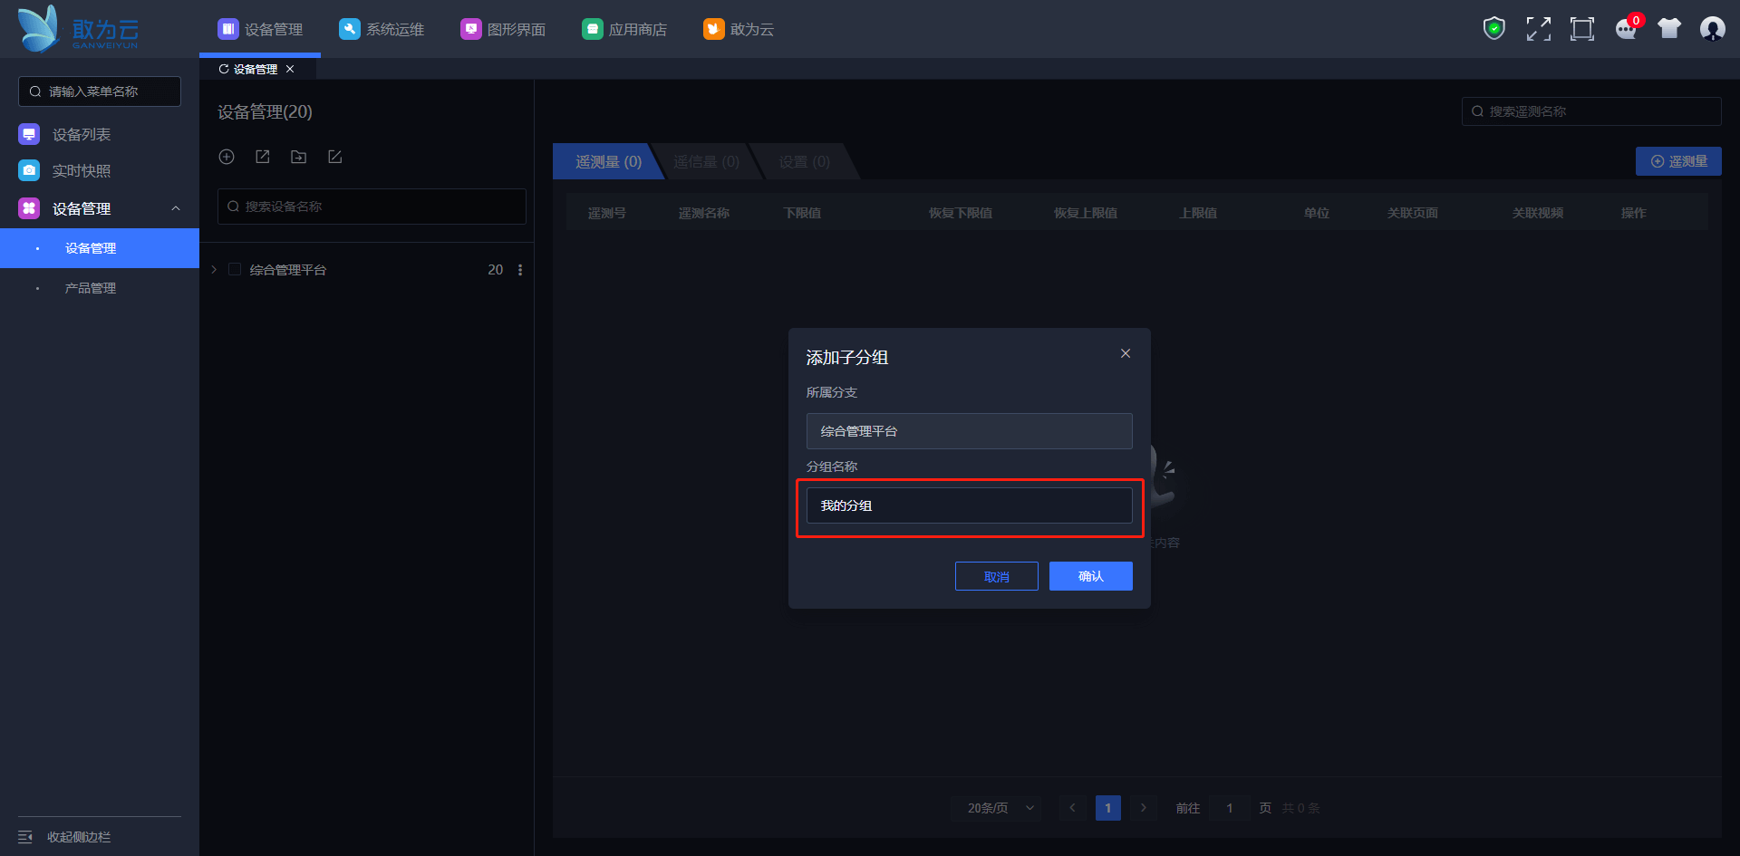Close the 添加子分组 dialog
1740x856 pixels.
click(x=1126, y=353)
